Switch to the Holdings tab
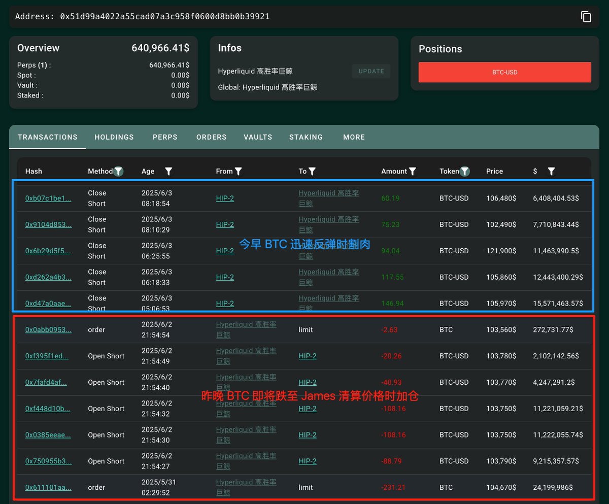Image resolution: width=609 pixels, height=504 pixels. (114, 137)
